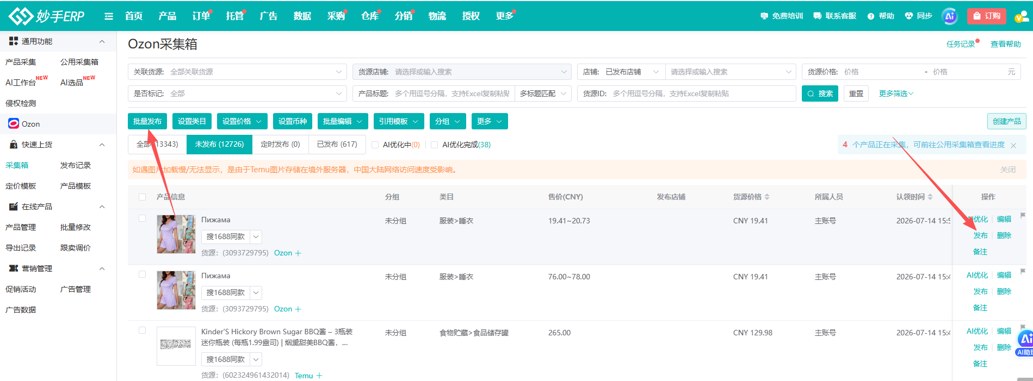
Task: Click the 设置类目 button
Action: point(192,121)
